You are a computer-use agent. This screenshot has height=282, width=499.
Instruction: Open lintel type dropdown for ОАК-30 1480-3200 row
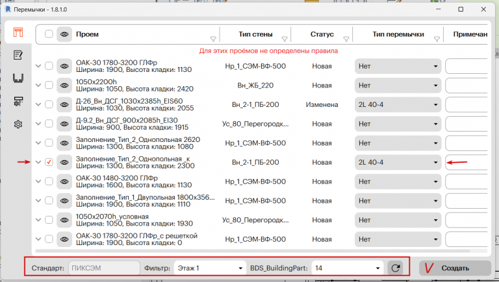pyautogui.click(x=398, y=182)
